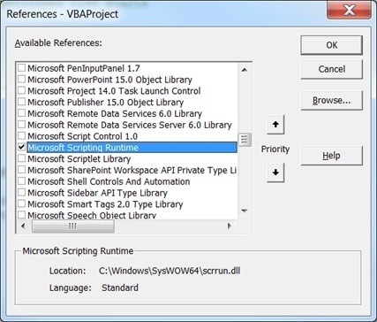Select Microsoft Publisher 15.0 Object Library text
Screen dimensions: 377x322
[106, 103]
